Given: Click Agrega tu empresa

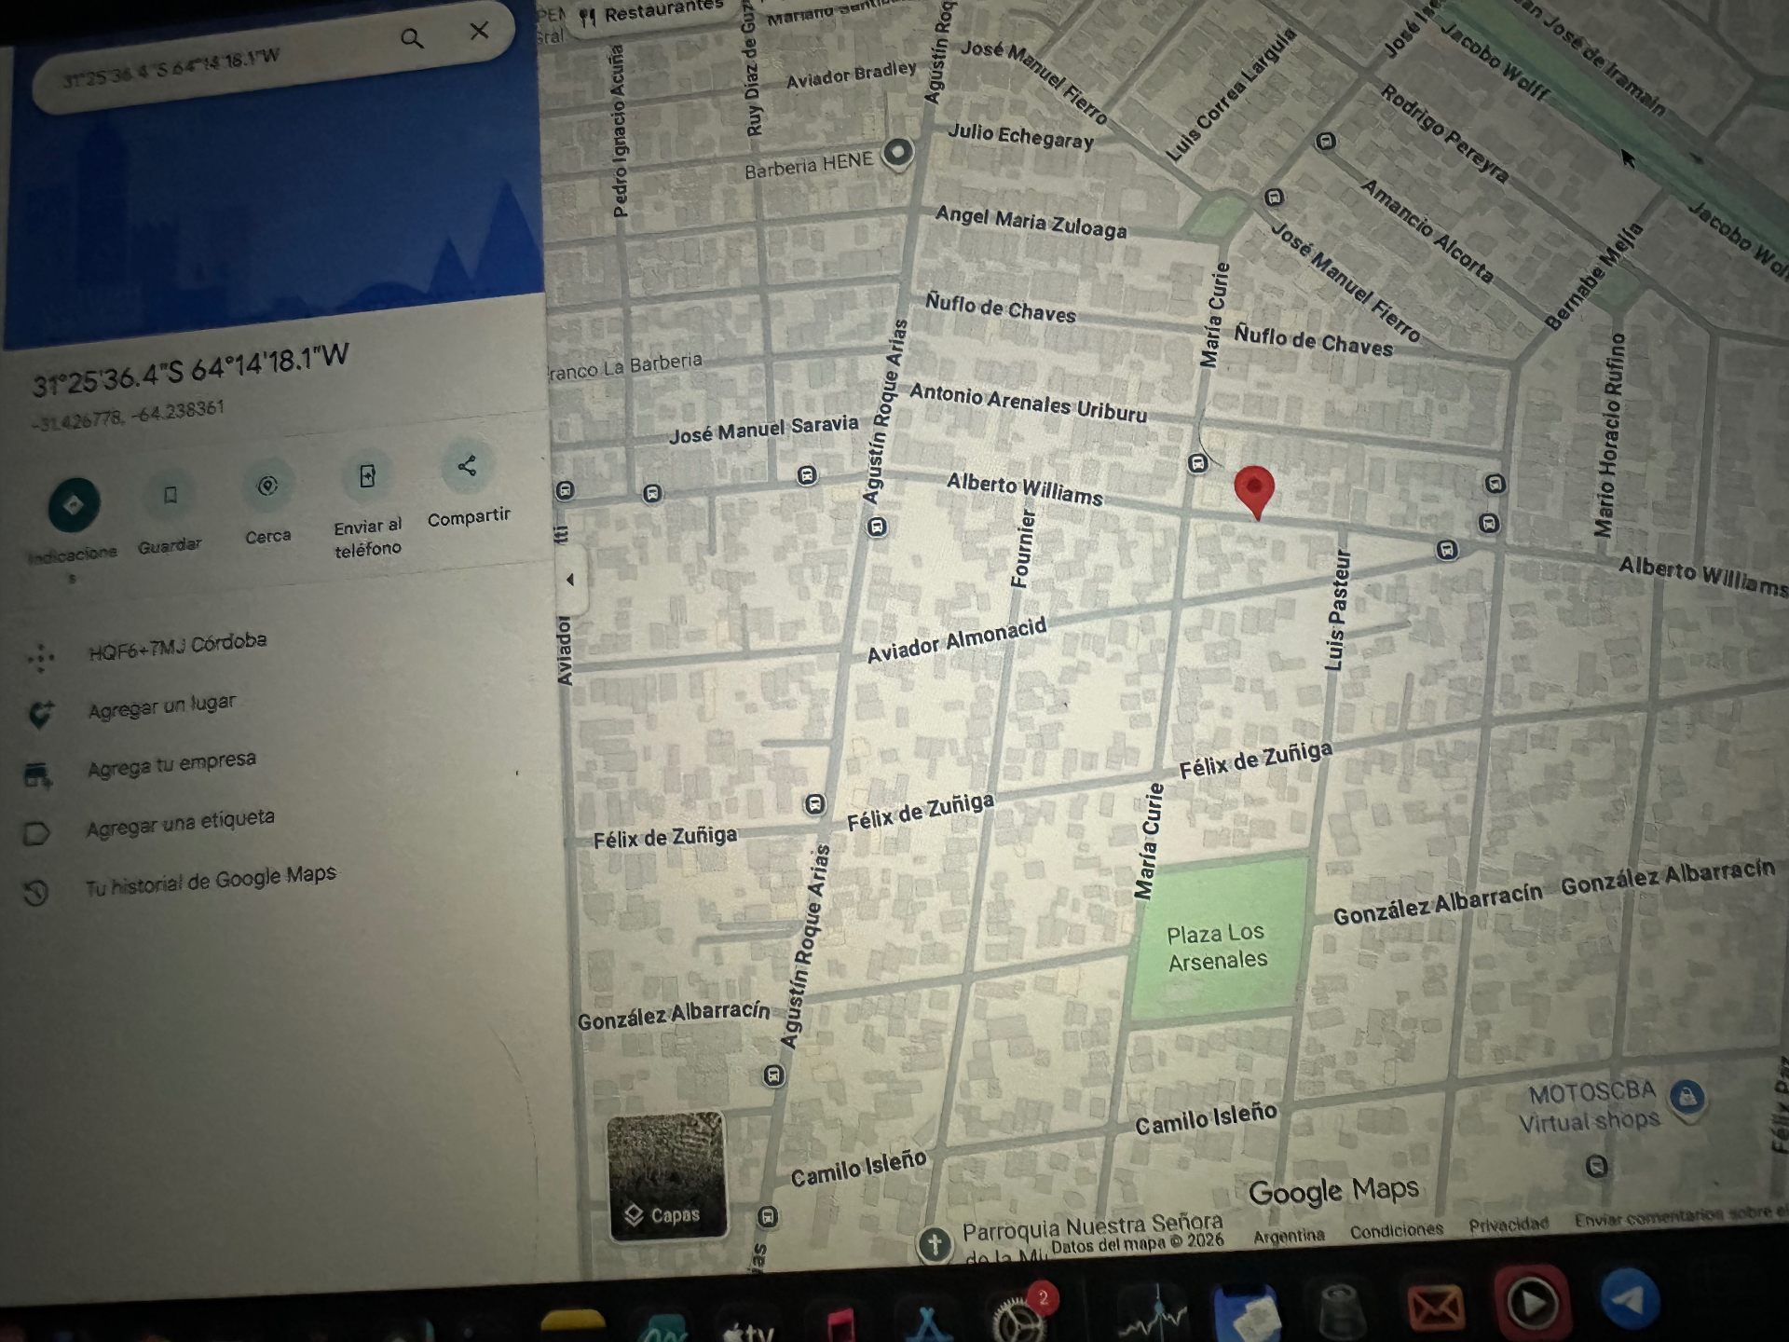Looking at the screenshot, I should click(171, 764).
